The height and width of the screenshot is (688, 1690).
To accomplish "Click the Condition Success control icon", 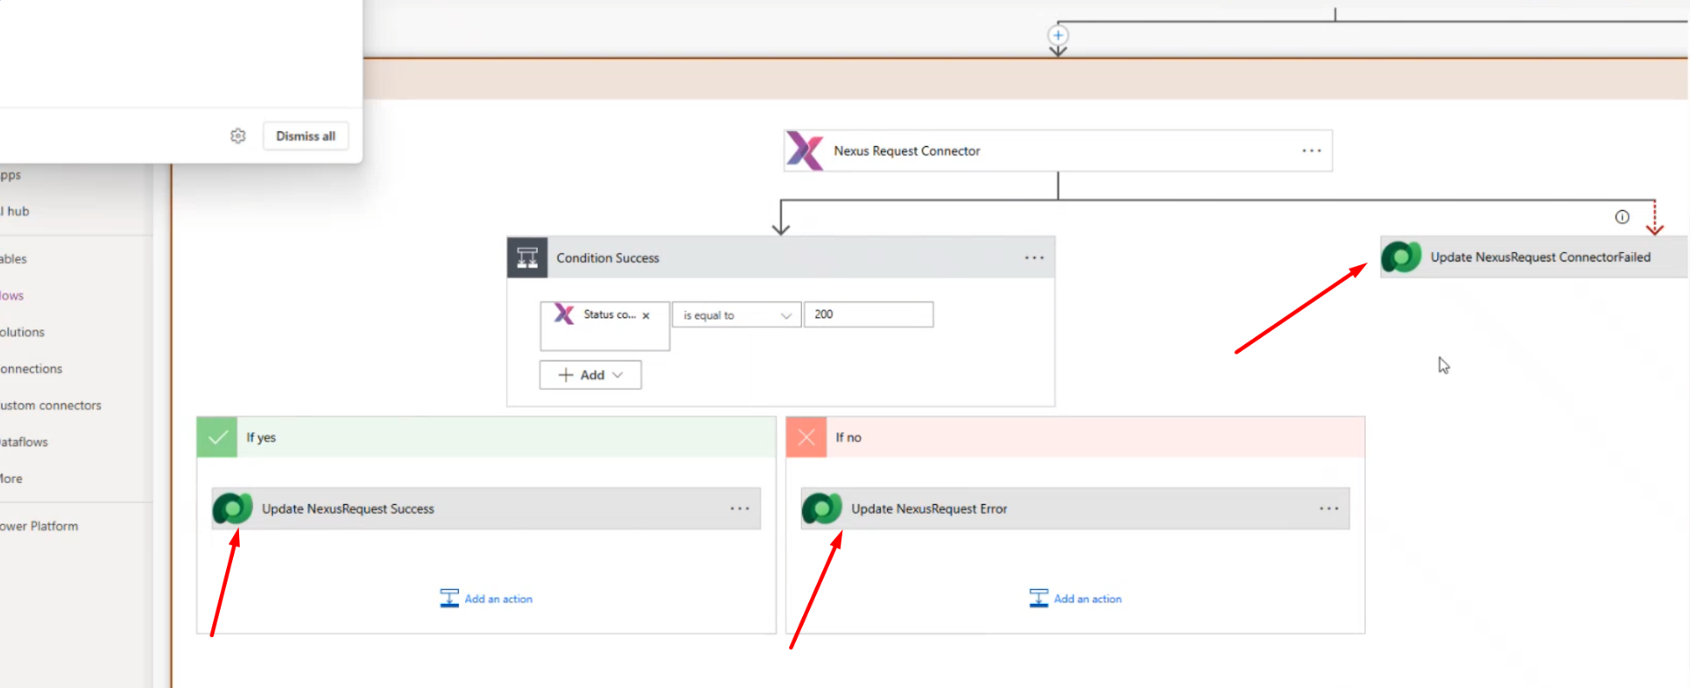I will tap(527, 257).
